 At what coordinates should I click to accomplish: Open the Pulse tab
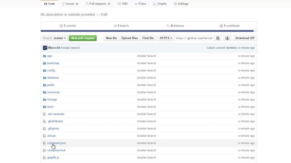tap(140, 4)
